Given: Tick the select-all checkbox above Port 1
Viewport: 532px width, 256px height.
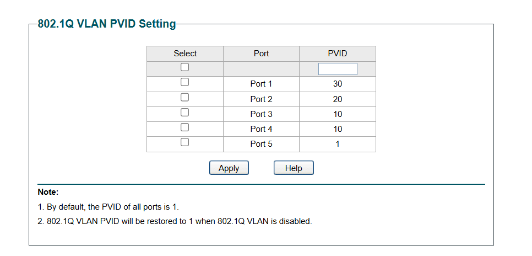Looking at the screenshot, I should click(184, 67).
